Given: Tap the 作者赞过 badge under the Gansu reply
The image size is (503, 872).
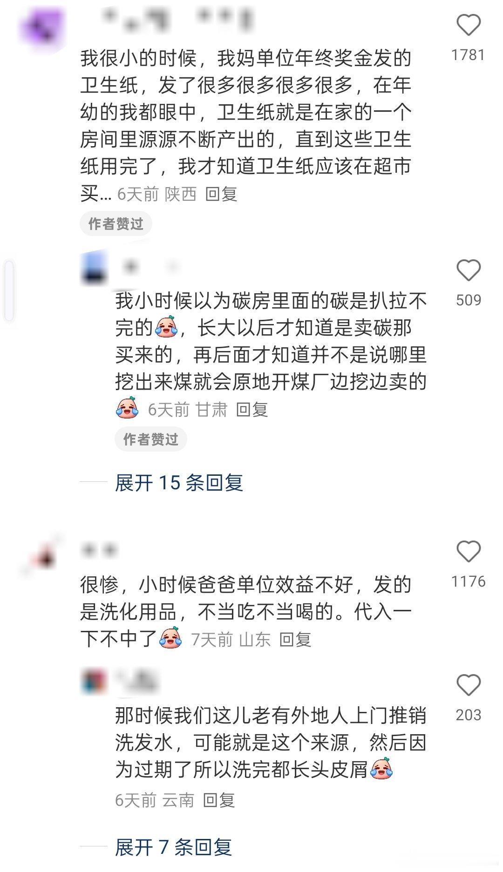Looking at the screenshot, I should pyautogui.click(x=150, y=439).
